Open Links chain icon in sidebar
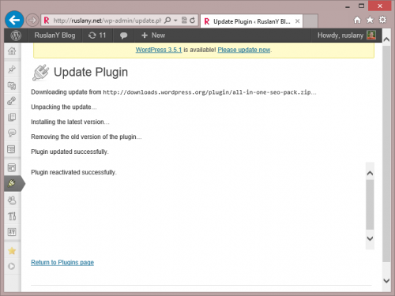 [12, 101]
